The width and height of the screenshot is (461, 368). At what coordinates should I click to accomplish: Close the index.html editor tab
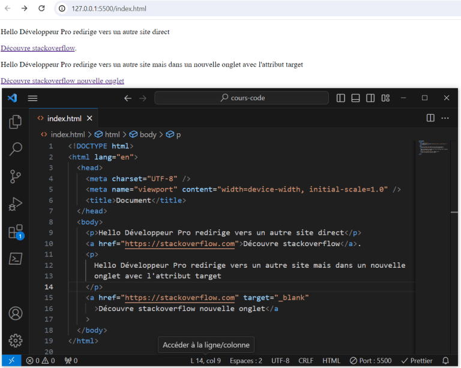coord(89,118)
